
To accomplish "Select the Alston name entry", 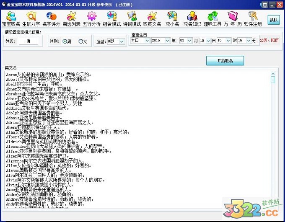I will 39,170.
